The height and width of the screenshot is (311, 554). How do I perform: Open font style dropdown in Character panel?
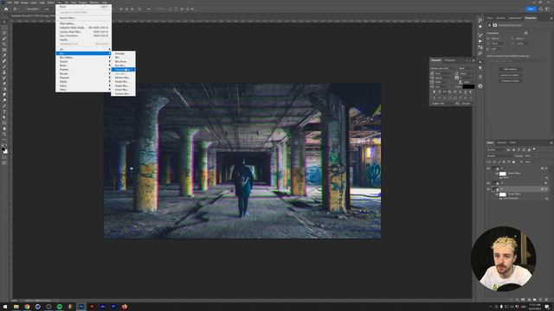(x=467, y=68)
